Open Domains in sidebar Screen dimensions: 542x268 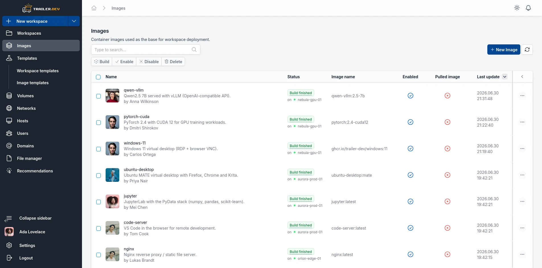tap(41, 146)
